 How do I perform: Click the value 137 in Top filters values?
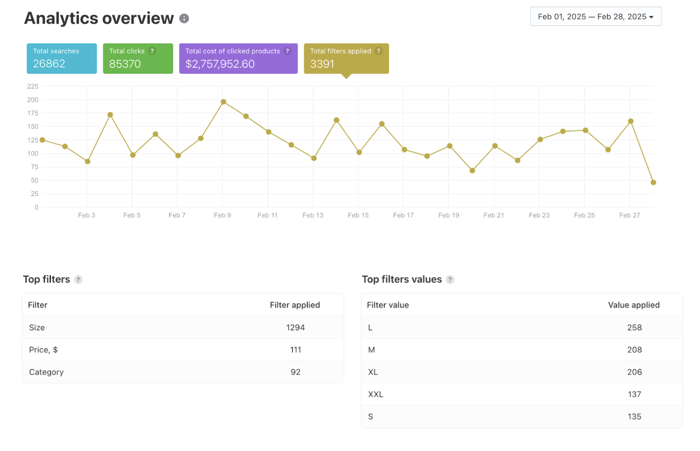634,394
